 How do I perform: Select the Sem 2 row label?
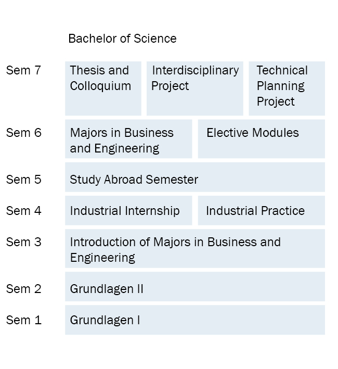23,289
